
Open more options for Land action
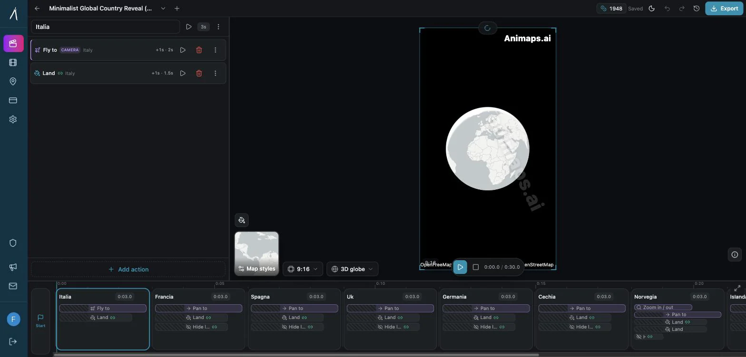(215, 73)
